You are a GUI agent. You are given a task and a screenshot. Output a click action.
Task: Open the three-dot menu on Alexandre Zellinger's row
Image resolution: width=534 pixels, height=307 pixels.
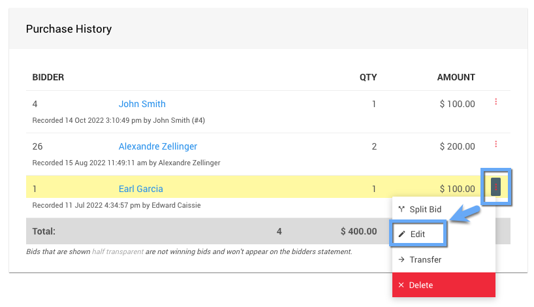coord(496,144)
